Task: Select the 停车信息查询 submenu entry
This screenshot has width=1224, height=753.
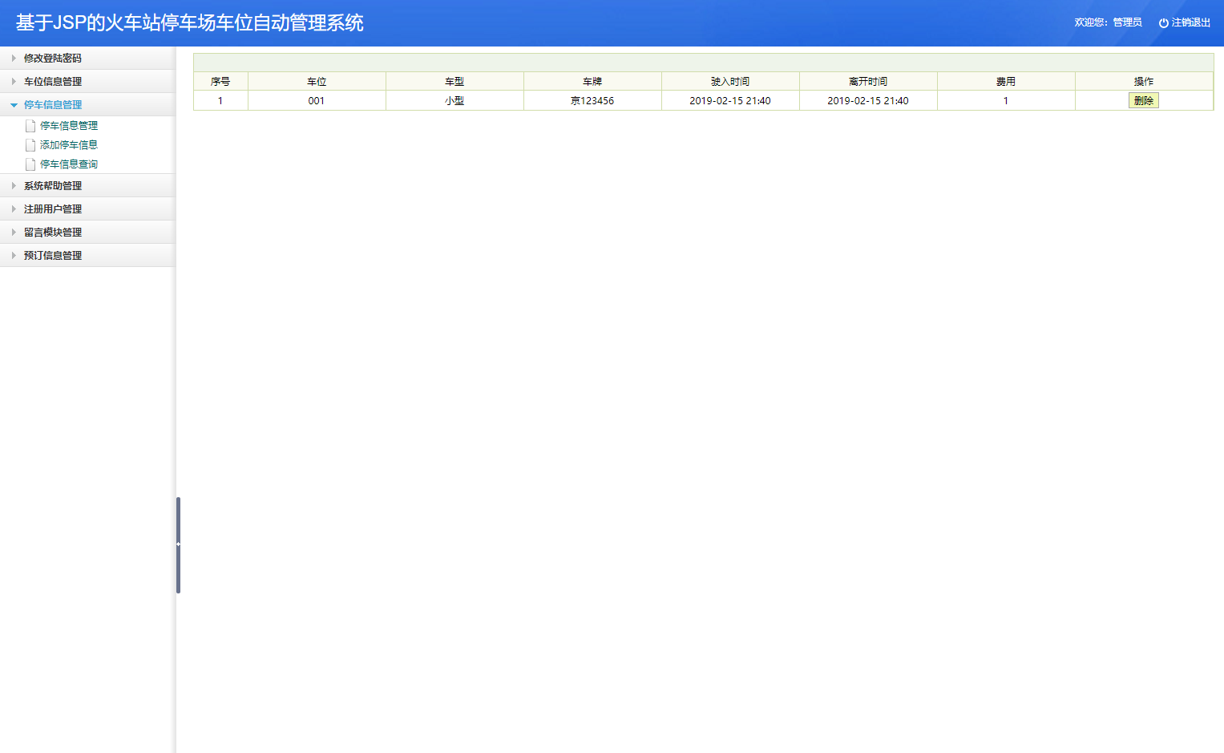Action: pos(70,164)
